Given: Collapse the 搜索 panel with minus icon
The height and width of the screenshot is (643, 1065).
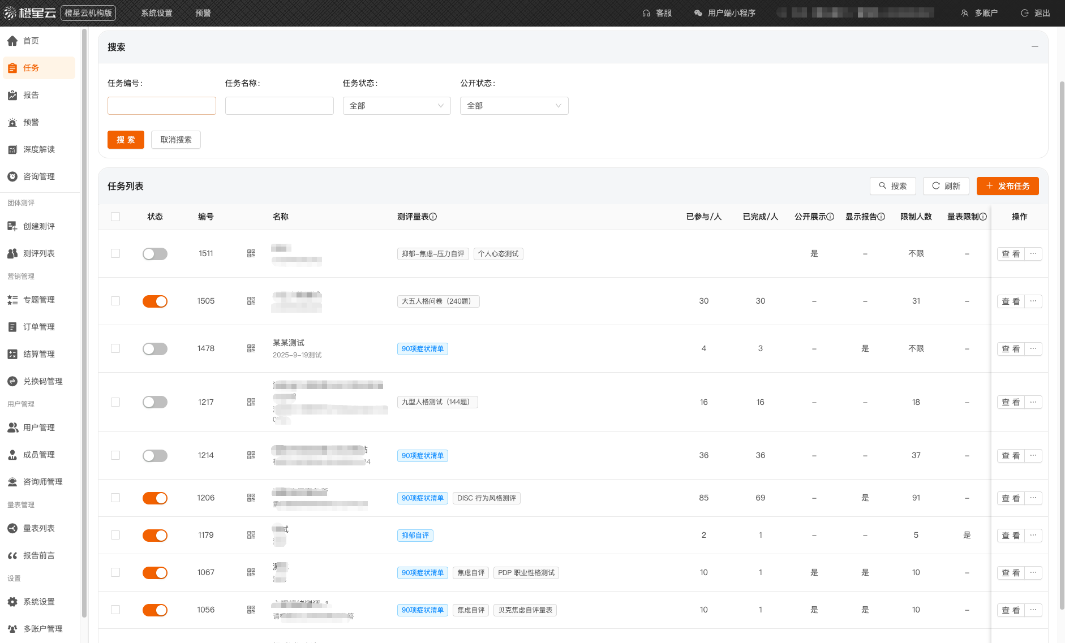Looking at the screenshot, I should [1034, 46].
